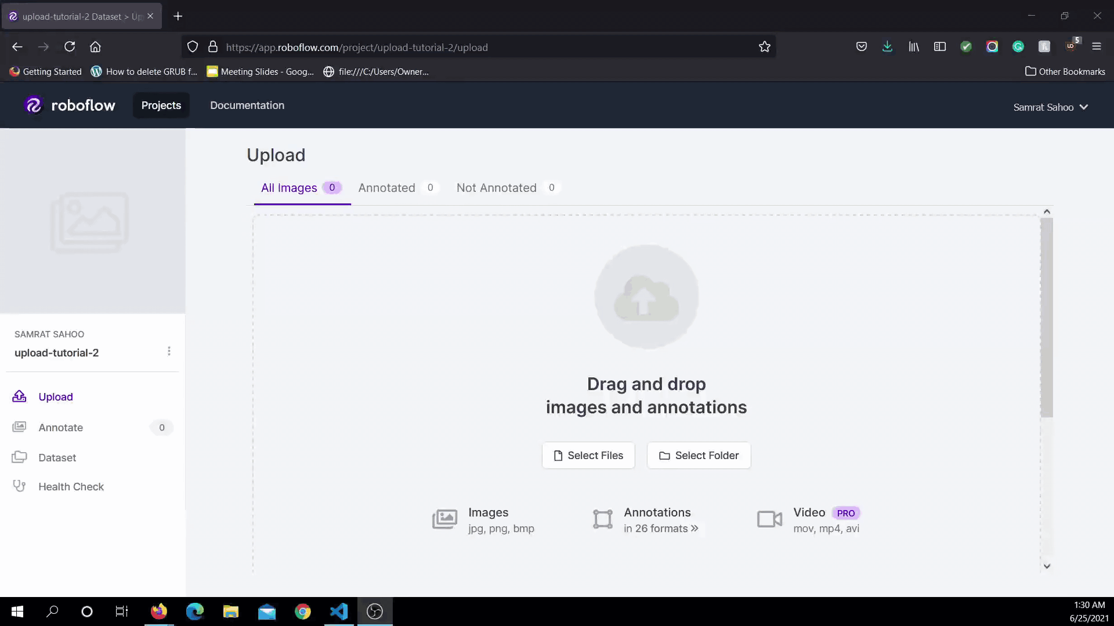Open the Firefox hamburger menu

1096,47
